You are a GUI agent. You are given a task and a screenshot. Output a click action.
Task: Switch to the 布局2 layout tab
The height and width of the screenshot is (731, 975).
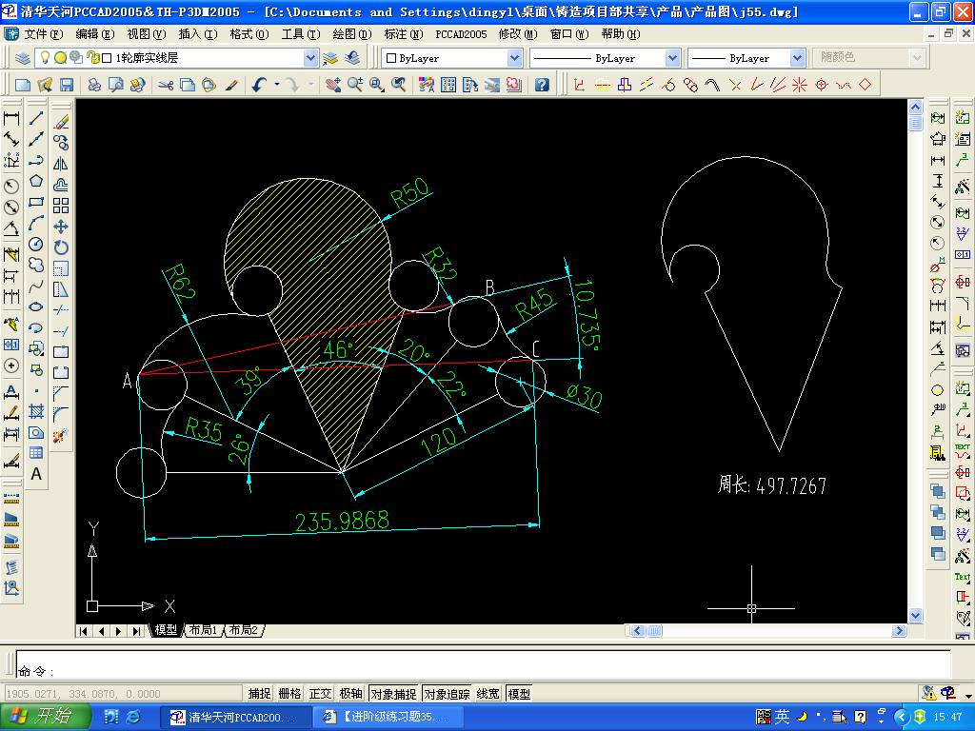243,630
